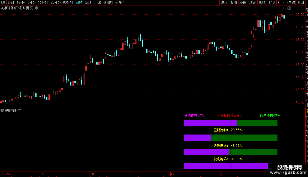Click the 活跃度比 48.09% value
The image size is (308, 177).
pos(236,146)
